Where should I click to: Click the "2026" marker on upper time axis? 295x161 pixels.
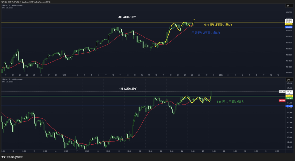(x=220, y=75)
